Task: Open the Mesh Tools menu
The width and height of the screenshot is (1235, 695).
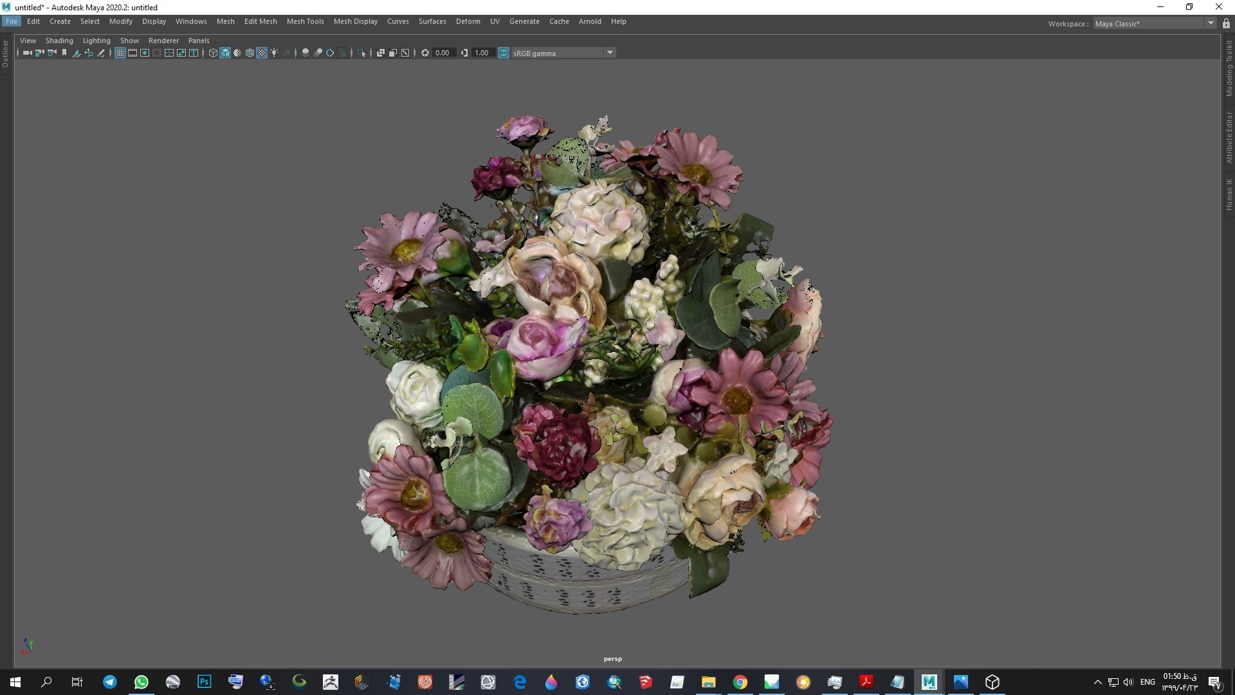Action: point(306,21)
